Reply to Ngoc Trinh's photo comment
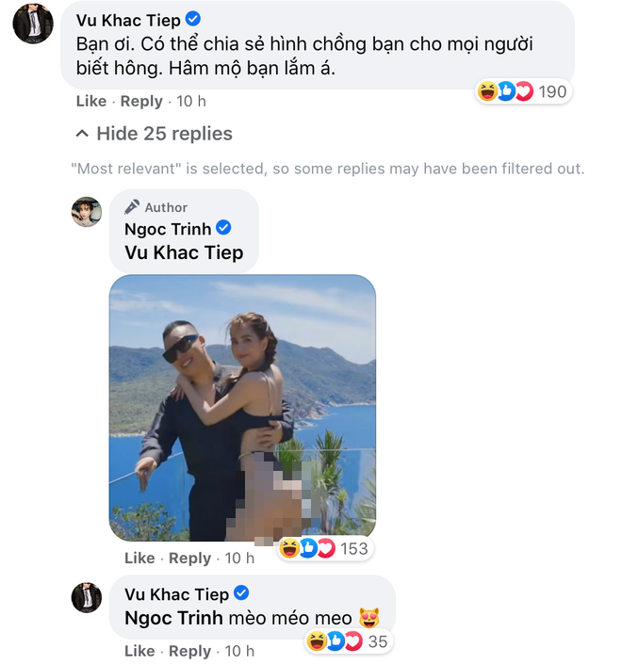This screenshot has height=664, width=622. [189, 558]
